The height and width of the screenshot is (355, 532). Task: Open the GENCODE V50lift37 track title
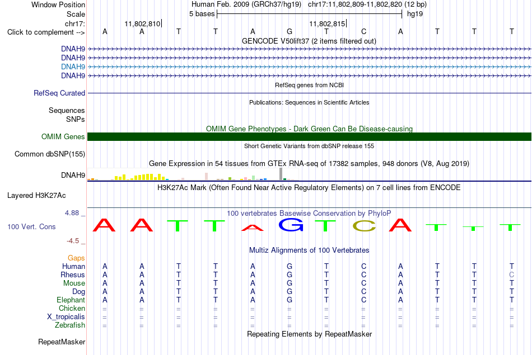pos(309,41)
